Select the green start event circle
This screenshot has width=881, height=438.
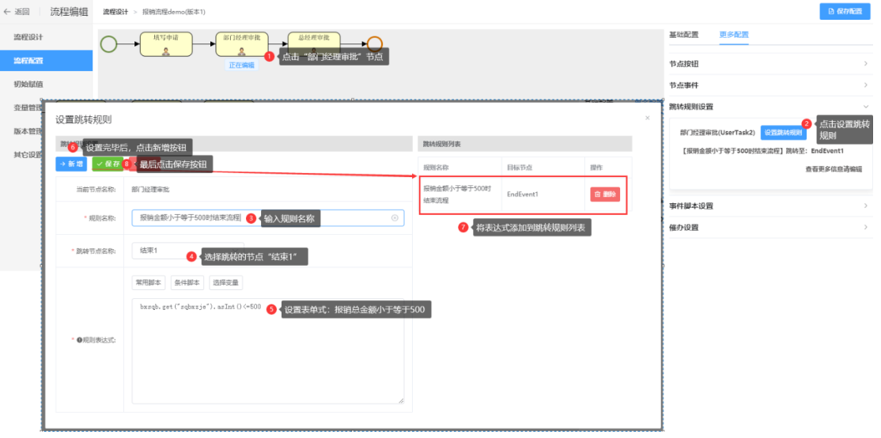(x=108, y=43)
